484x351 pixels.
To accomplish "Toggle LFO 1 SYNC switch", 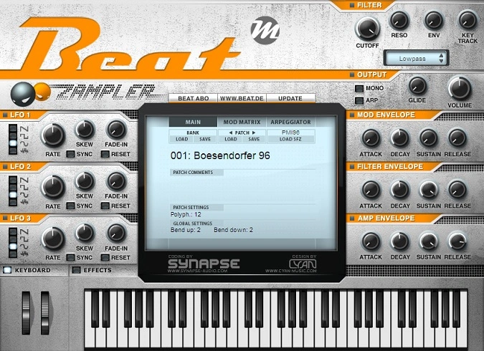I will click(x=71, y=154).
